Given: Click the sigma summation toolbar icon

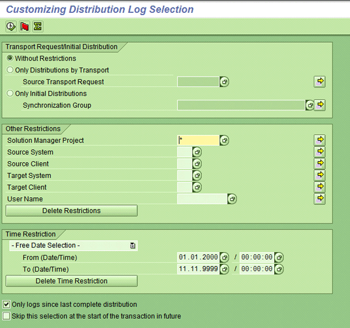Looking at the screenshot, I should pyautogui.click(x=37, y=27).
